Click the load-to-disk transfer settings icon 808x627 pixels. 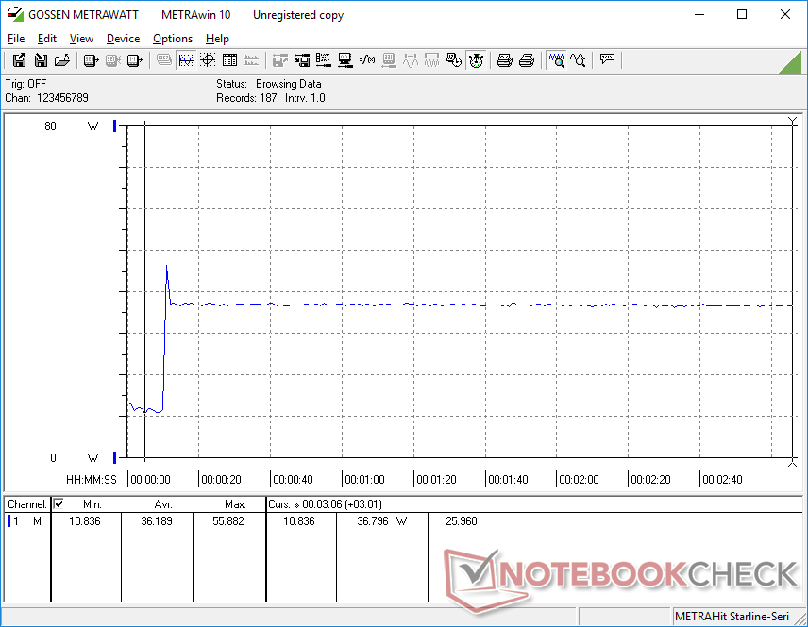[302, 60]
